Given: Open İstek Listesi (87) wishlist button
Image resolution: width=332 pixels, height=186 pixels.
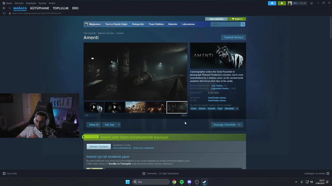Looking at the screenshot, I should (x=216, y=19).
